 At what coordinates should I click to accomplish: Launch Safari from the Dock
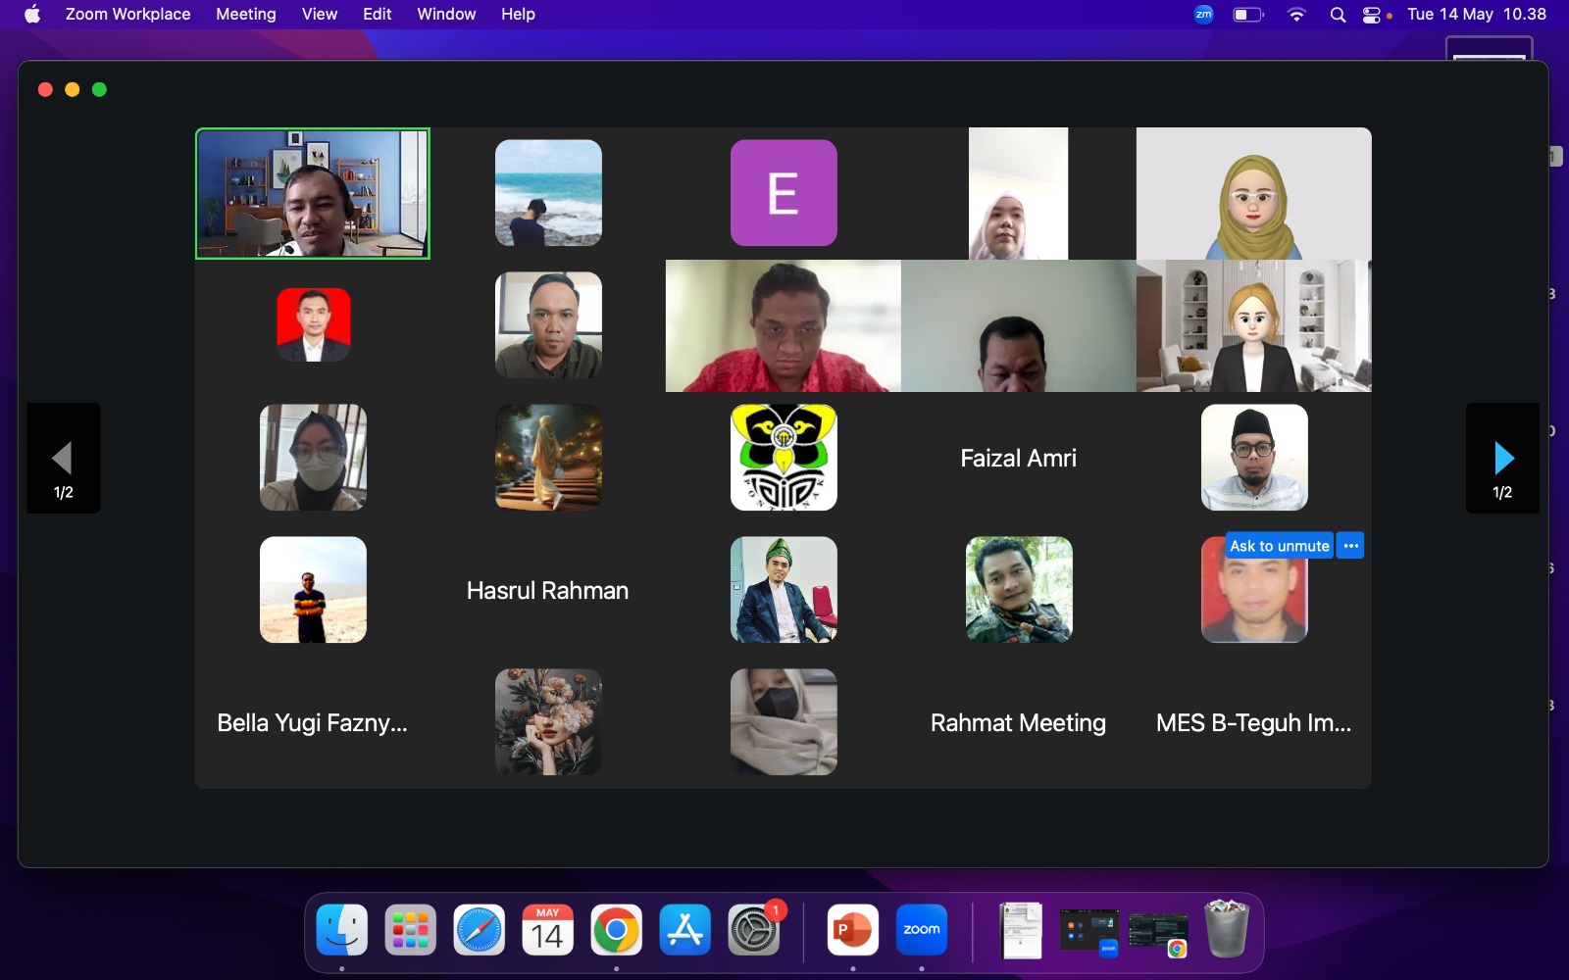click(479, 930)
